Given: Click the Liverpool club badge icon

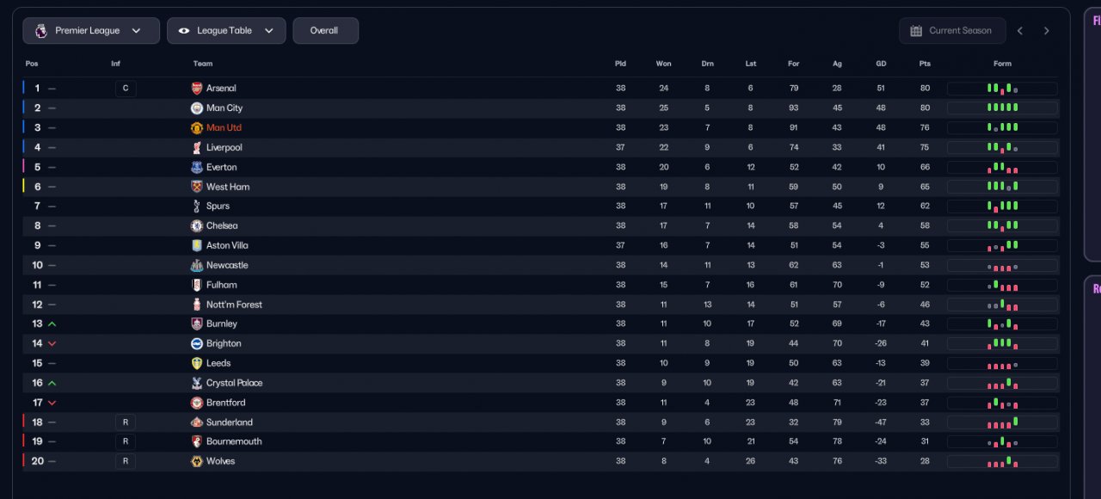Looking at the screenshot, I should tap(197, 148).
